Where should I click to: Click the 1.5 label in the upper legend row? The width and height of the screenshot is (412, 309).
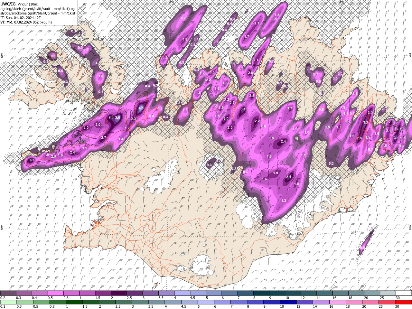(x=98, y=298)
